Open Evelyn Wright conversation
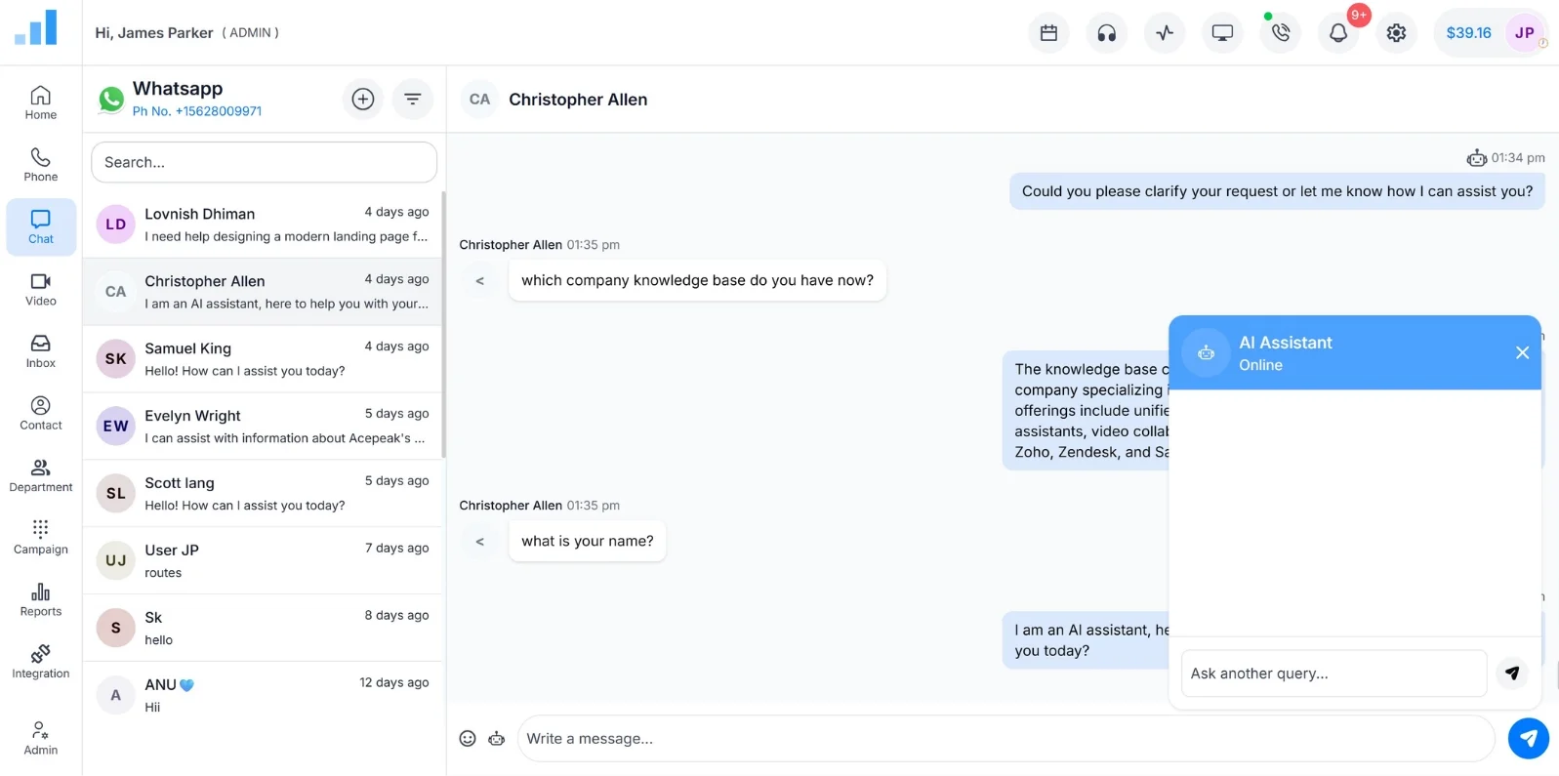 click(264, 427)
